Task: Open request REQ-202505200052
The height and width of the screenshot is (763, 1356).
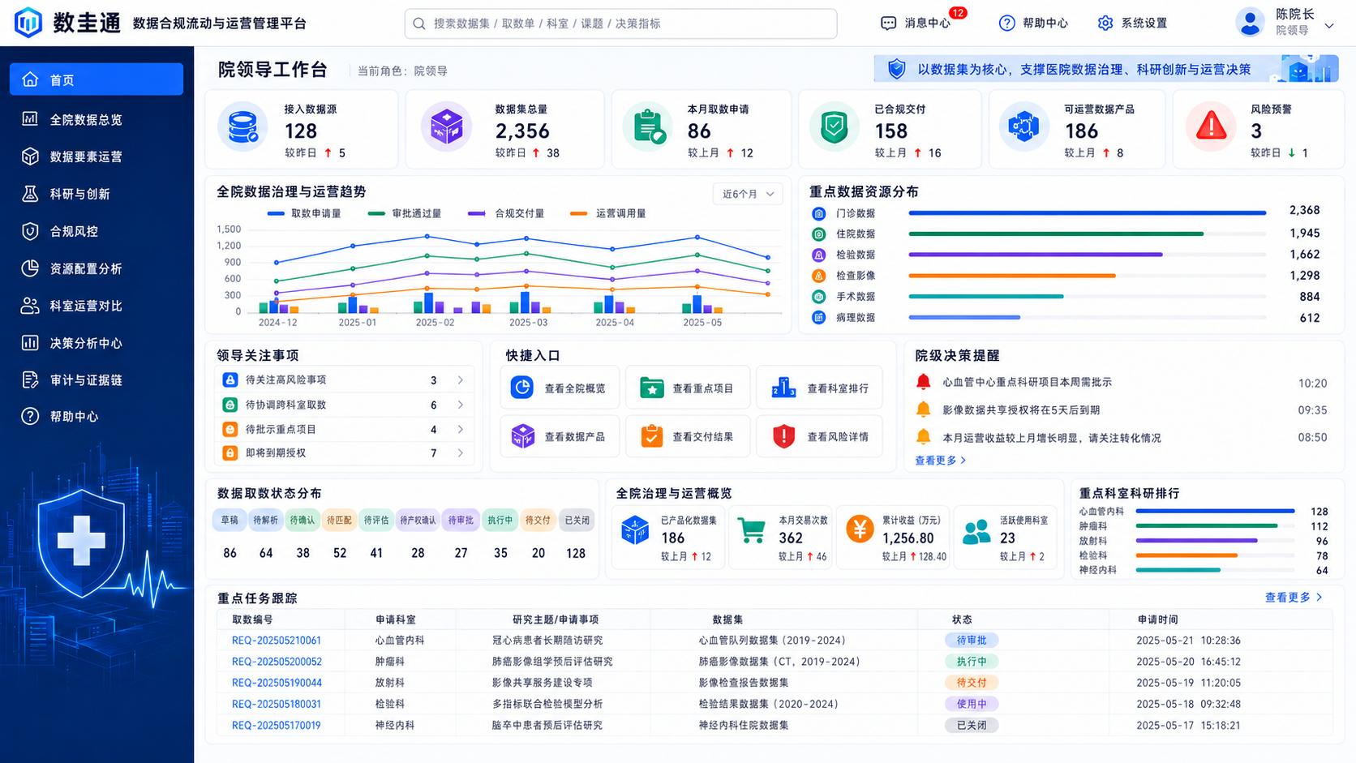Action: pos(277,662)
